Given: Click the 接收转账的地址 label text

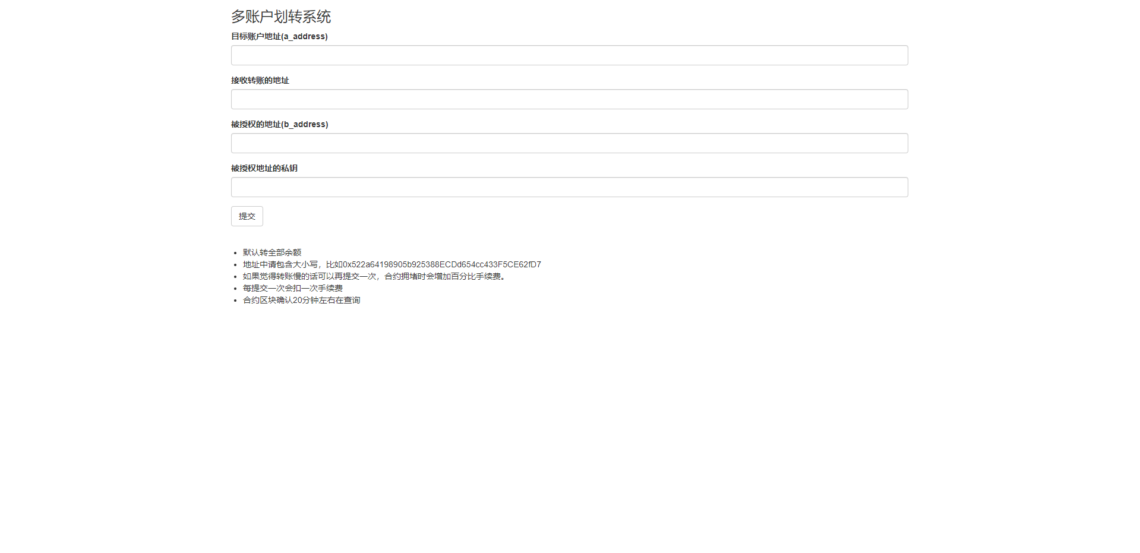Looking at the screenshot, I should [x=260, y=80].
